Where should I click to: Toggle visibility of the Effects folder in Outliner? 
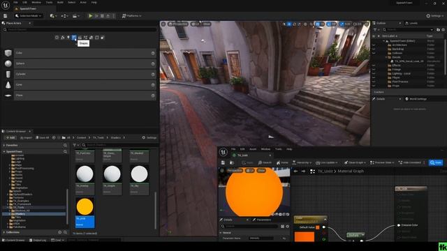(x=374, y=65)
